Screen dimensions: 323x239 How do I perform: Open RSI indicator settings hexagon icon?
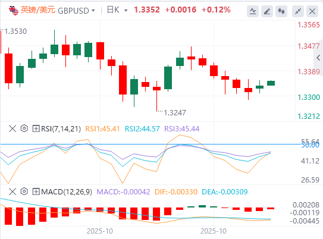click(x=24, y=128)
